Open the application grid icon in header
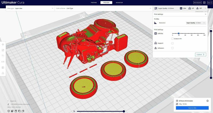213x113 pixels. click(x=204, y=3)
